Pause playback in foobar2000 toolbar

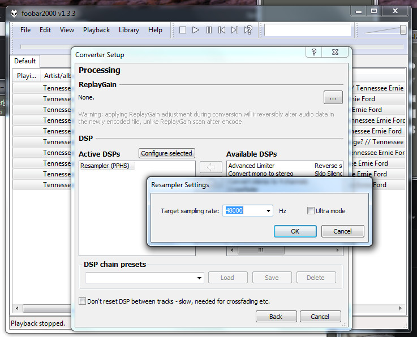click(x=209, y=30)
